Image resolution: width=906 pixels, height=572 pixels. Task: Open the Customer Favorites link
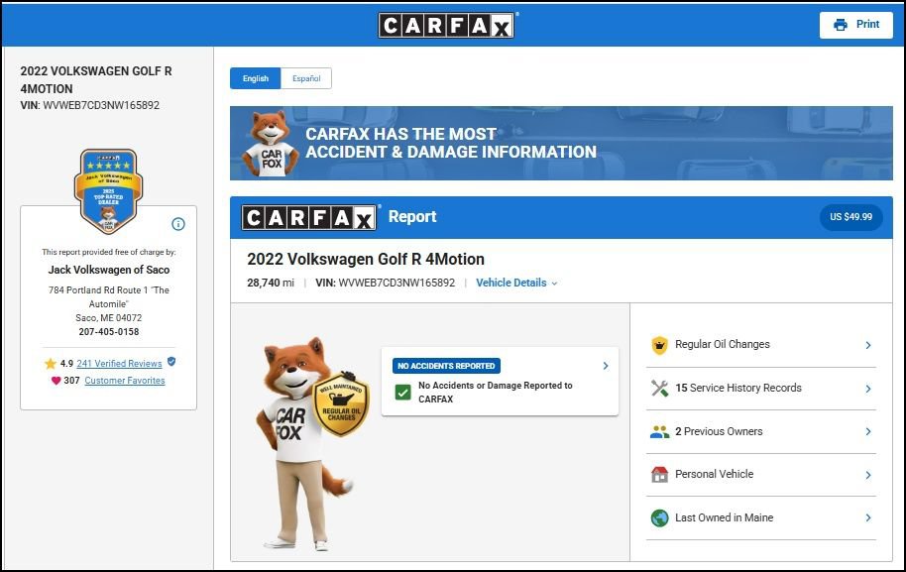coord(125,381)
